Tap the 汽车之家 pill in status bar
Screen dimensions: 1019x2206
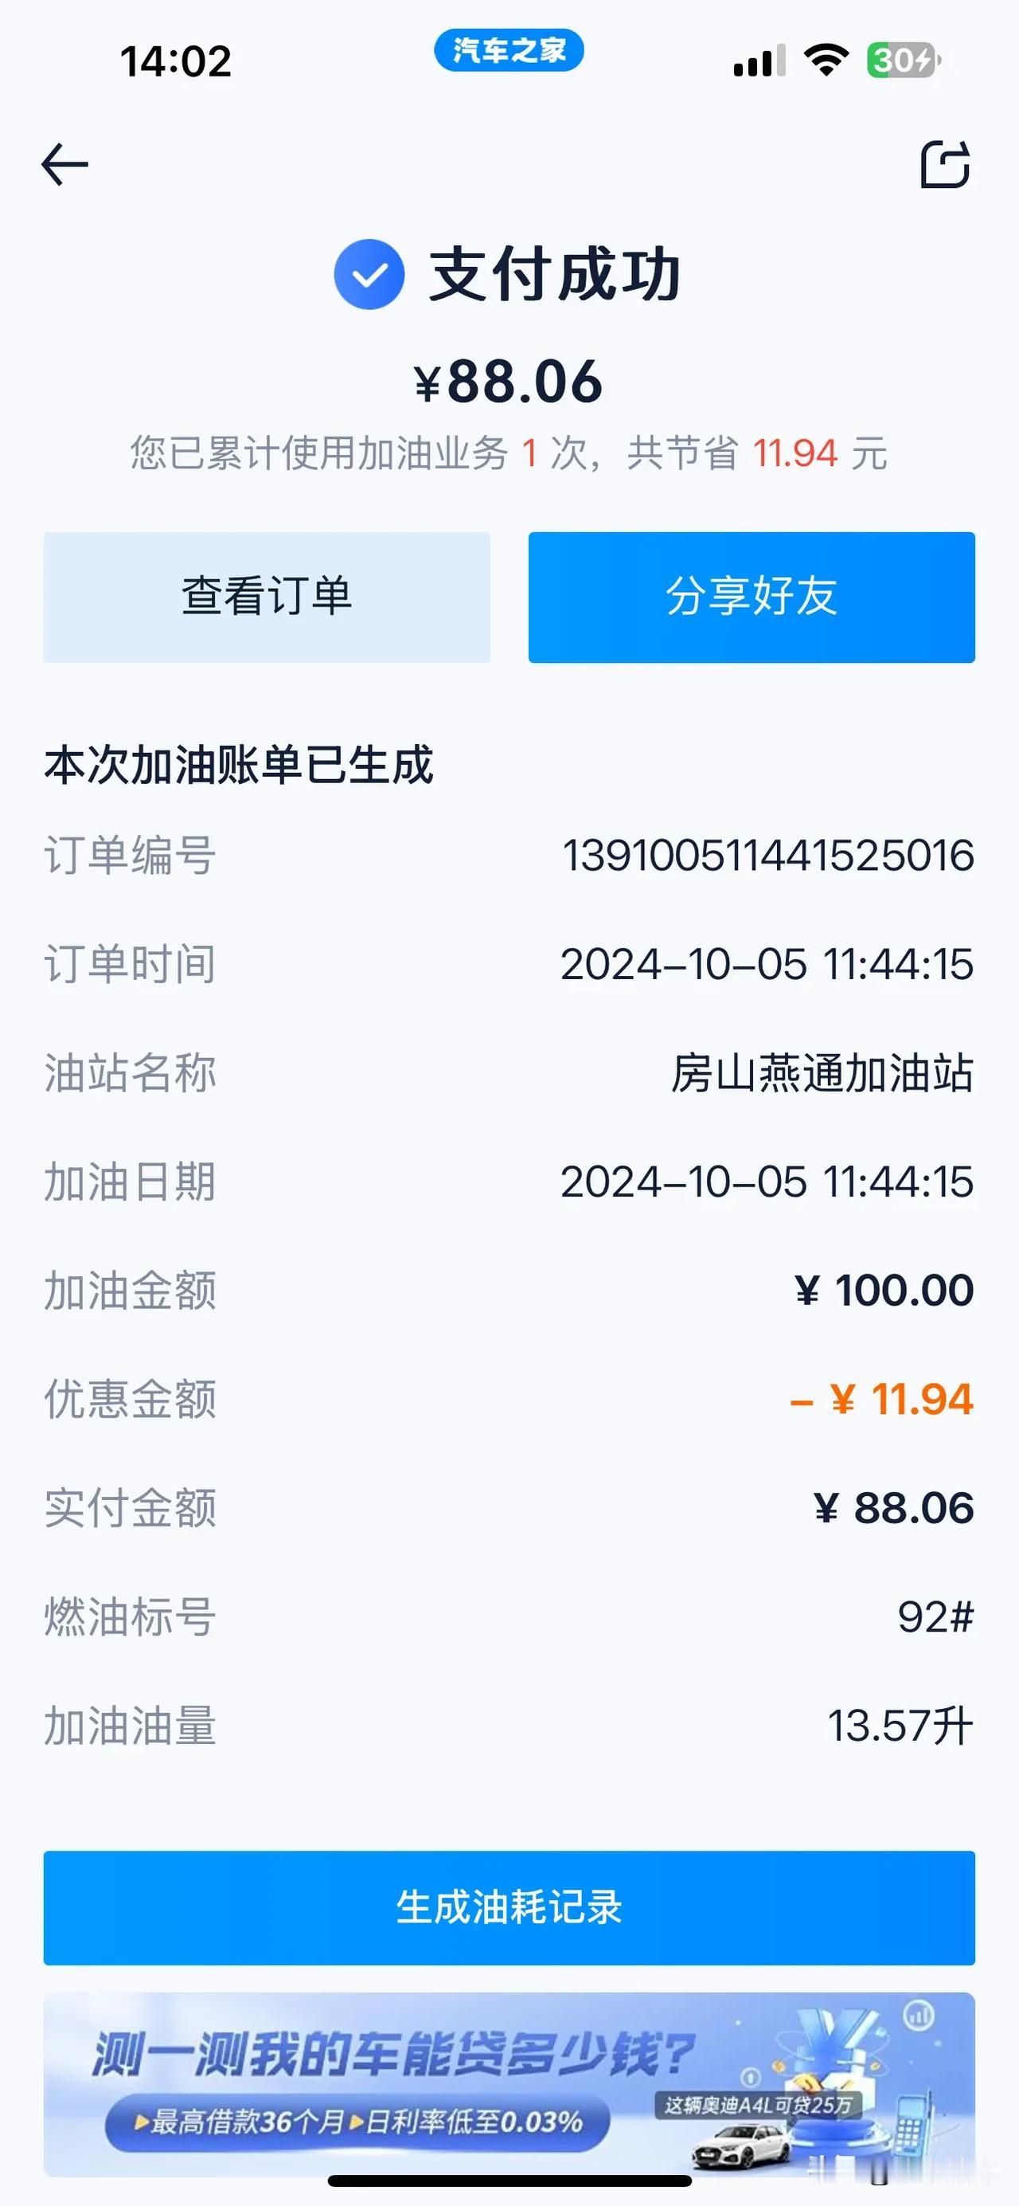(x=508, y=49)
